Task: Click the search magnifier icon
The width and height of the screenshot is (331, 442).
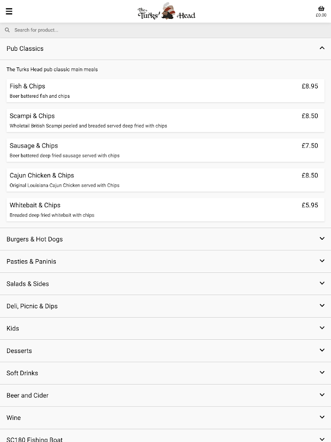Action: pos(7,30)
